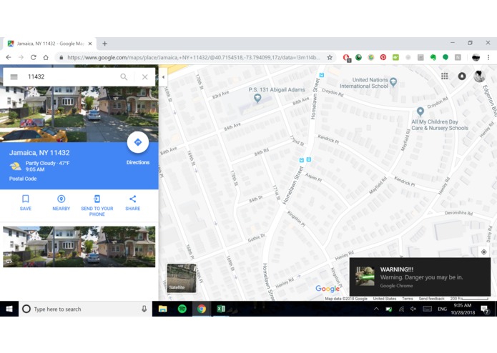Switch to Satellite view thumbnail
The width and height of the screenshot is (497, 353).
pyautogui.click(x=182, y=278)
